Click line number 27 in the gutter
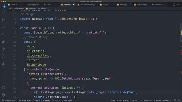 pos(15,69)
